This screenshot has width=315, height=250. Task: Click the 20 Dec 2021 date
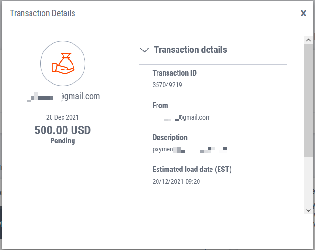[63, 117]
